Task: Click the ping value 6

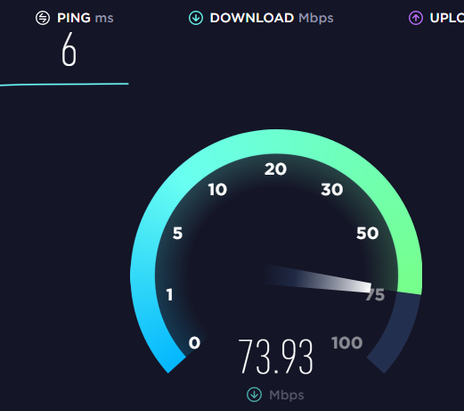Action: point(69,49)
